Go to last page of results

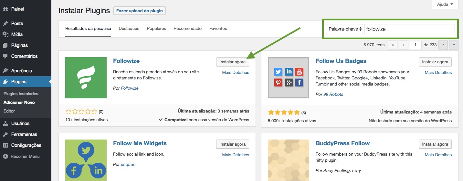(x=454, y=45)
